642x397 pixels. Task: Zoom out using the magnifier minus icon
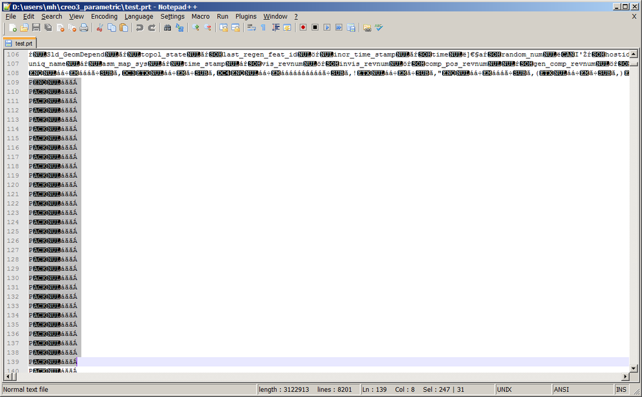click(x=208, y=28)
